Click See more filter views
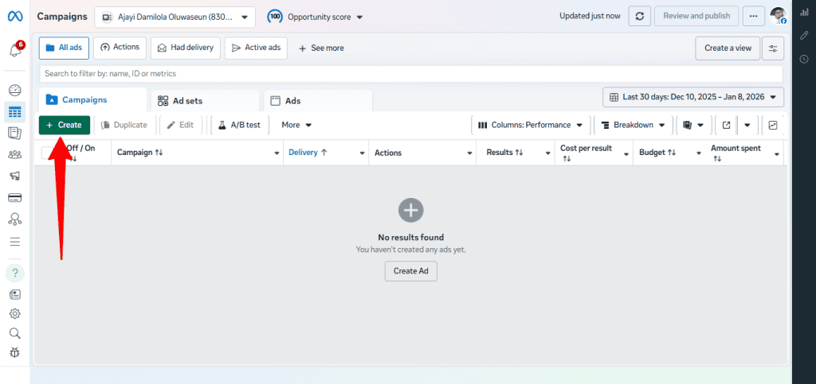 pos(321,48)
